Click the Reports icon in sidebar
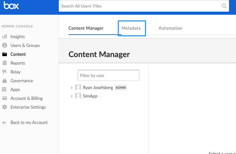Screen dimensions: 236x154 [5, 63]
